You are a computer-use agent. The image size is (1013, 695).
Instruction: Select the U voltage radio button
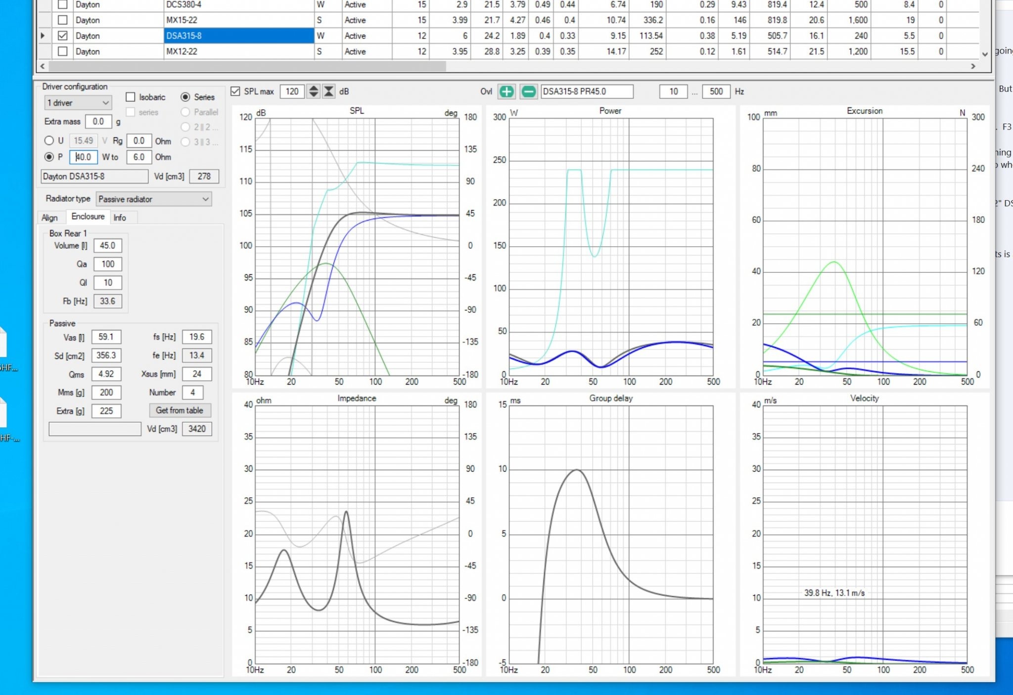pyautogui.click(x=49, y=140)
